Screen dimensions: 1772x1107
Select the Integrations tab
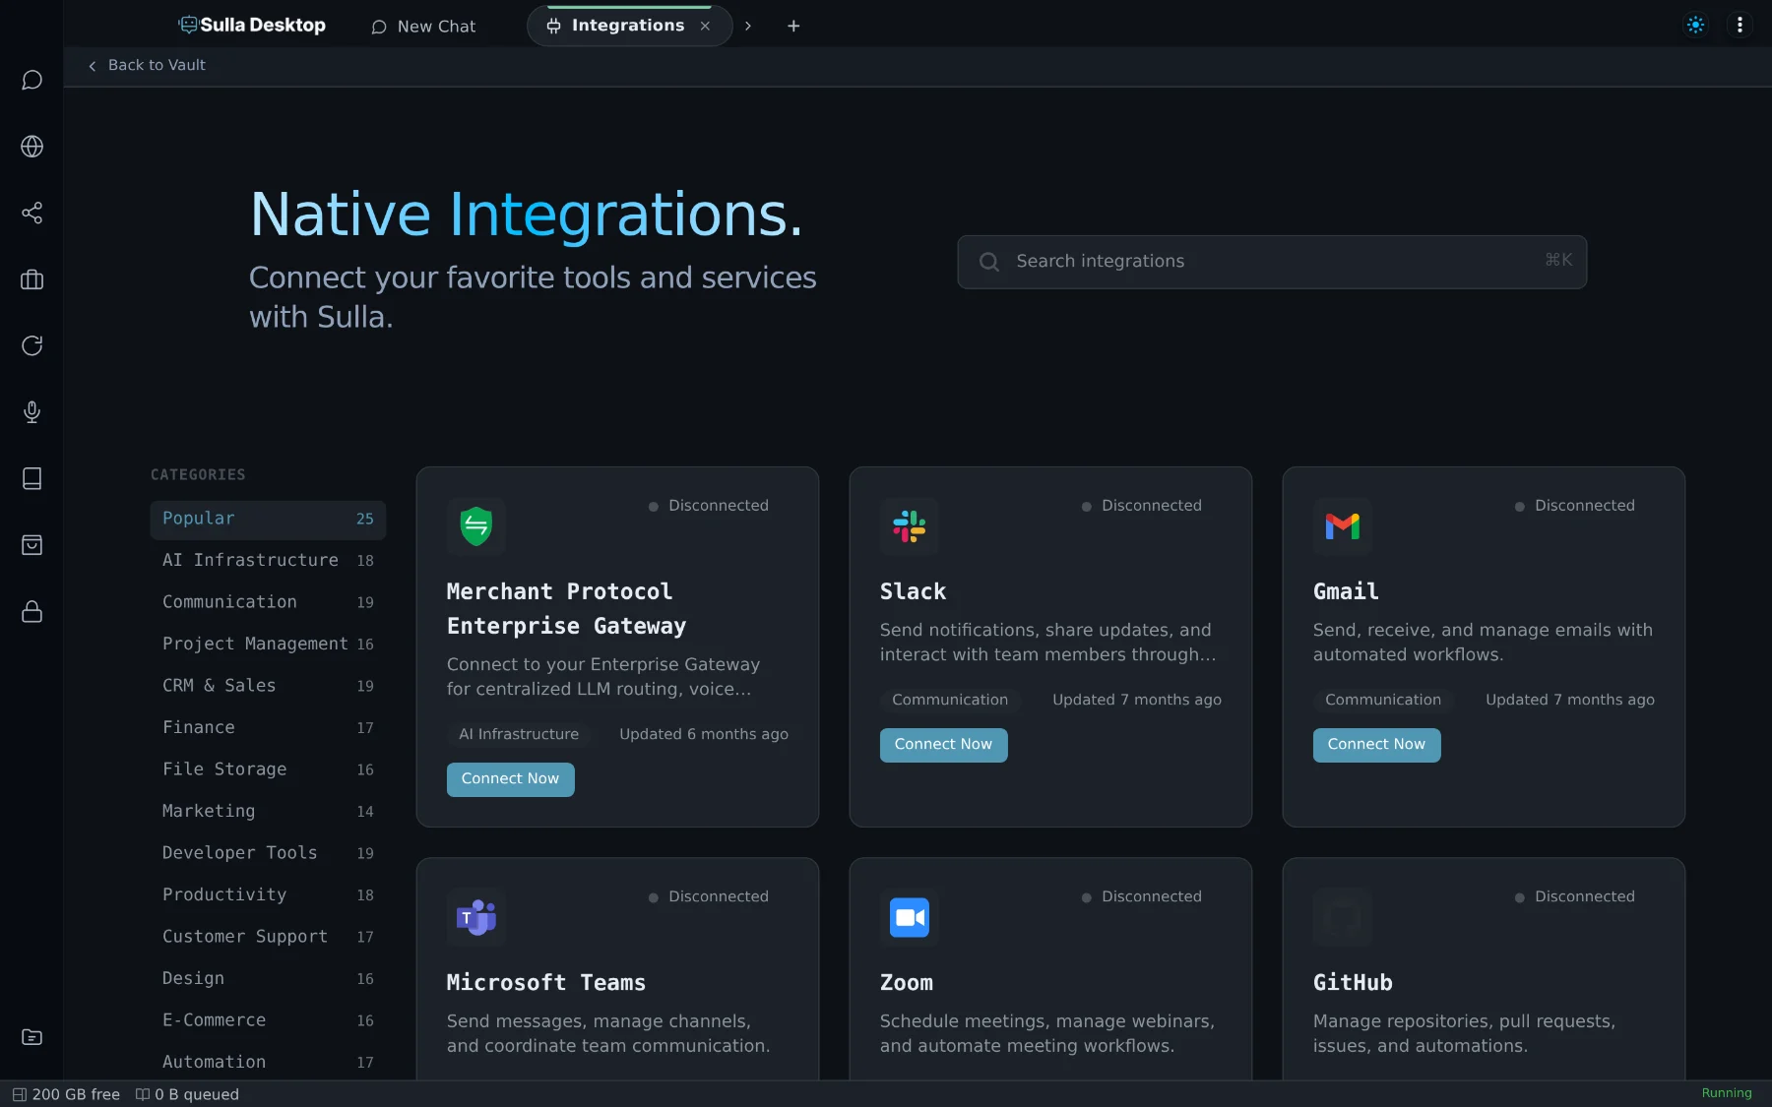click(627, 26)
